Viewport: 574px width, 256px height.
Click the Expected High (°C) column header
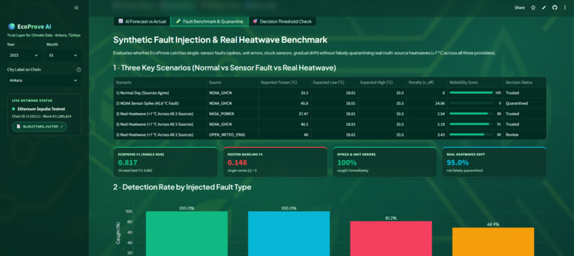click(x=382, y=82)
